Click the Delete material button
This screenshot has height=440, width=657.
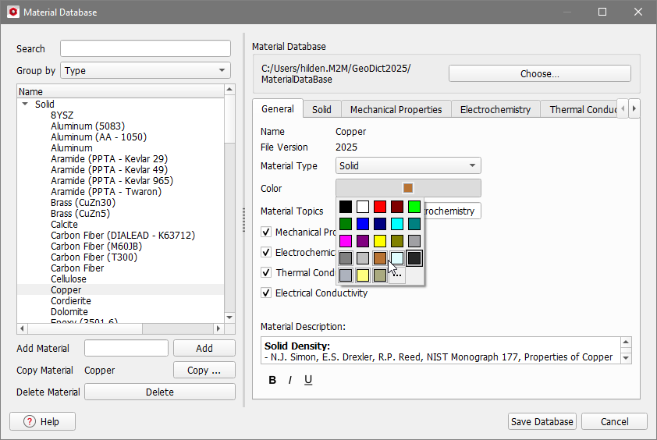(x=160, y=392)
